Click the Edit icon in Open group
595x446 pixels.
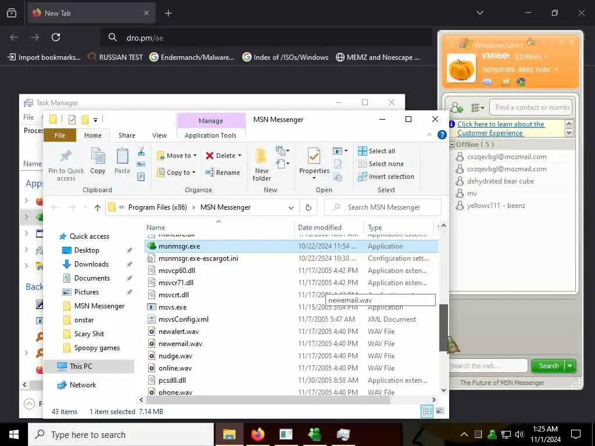coord(338,164)
